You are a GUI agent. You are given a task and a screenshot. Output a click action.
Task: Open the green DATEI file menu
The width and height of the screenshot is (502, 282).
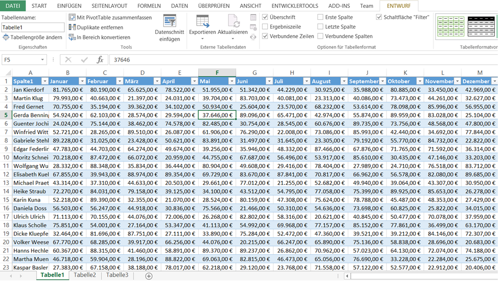pos(13,6)
